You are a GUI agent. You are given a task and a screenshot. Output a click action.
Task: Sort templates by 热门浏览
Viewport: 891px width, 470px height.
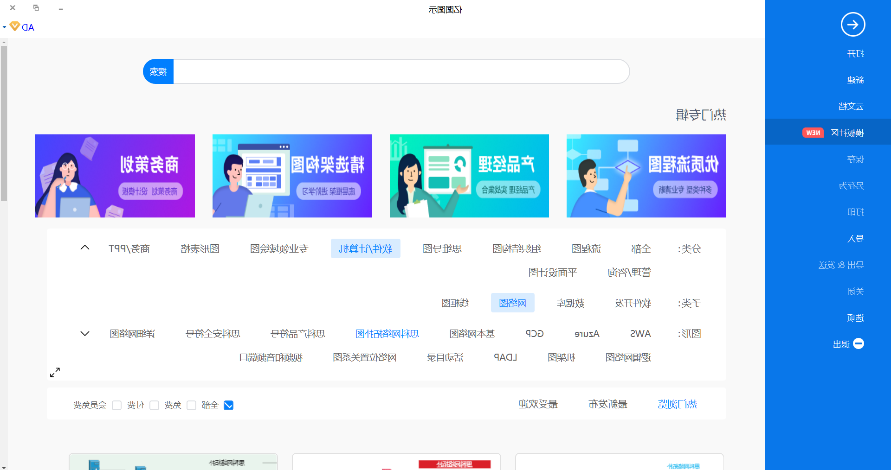click(678, 404)
